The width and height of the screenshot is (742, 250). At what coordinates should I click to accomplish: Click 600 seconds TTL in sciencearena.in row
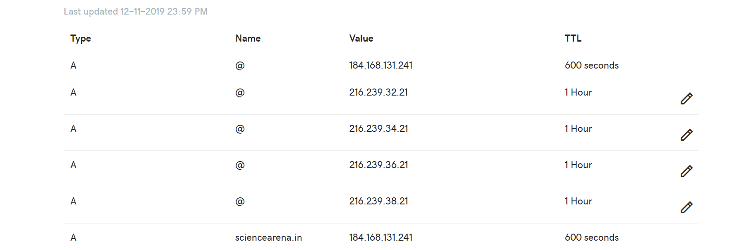[x=592, y=238]
